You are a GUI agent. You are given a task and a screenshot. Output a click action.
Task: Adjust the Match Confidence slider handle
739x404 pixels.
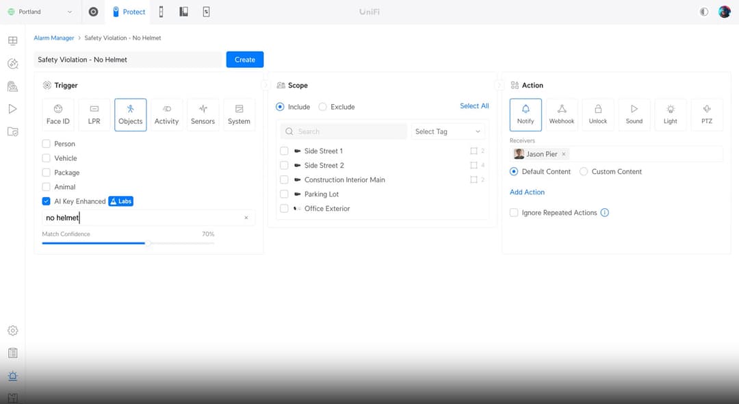tap(148, 243)
